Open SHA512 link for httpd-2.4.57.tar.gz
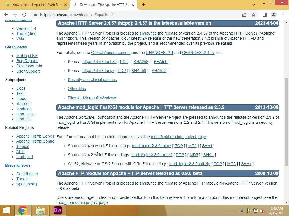 coord(159,71)
